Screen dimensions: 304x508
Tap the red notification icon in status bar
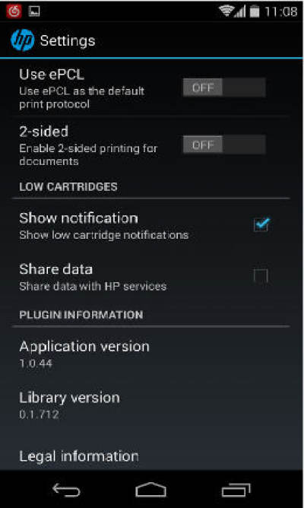14,11
